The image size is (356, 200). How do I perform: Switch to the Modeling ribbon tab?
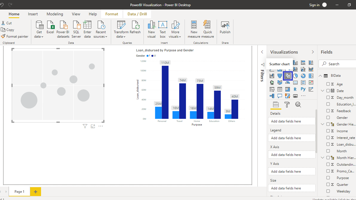55,14
